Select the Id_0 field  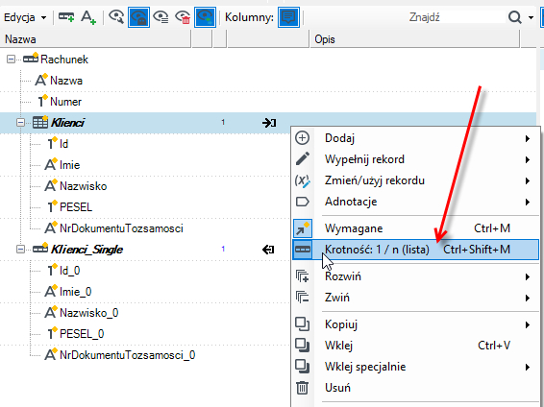(x=70, y=271)
